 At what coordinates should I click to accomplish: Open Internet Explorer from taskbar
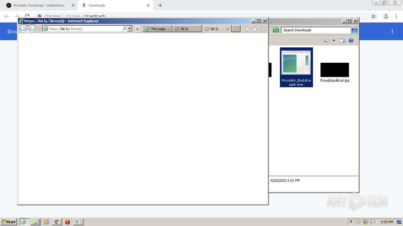click(x=24, y=222)
